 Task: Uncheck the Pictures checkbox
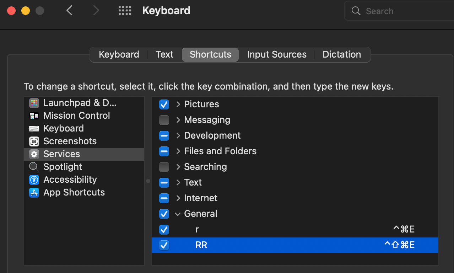(x=164, y=105)
